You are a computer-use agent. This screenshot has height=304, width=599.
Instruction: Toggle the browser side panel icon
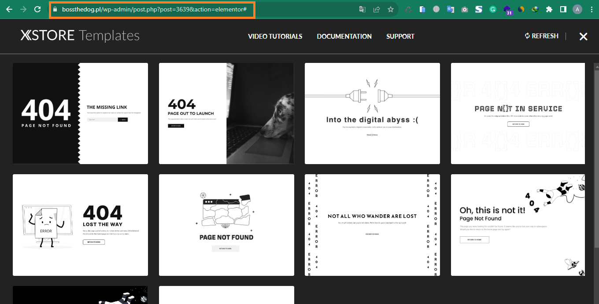tap(563, 9)
